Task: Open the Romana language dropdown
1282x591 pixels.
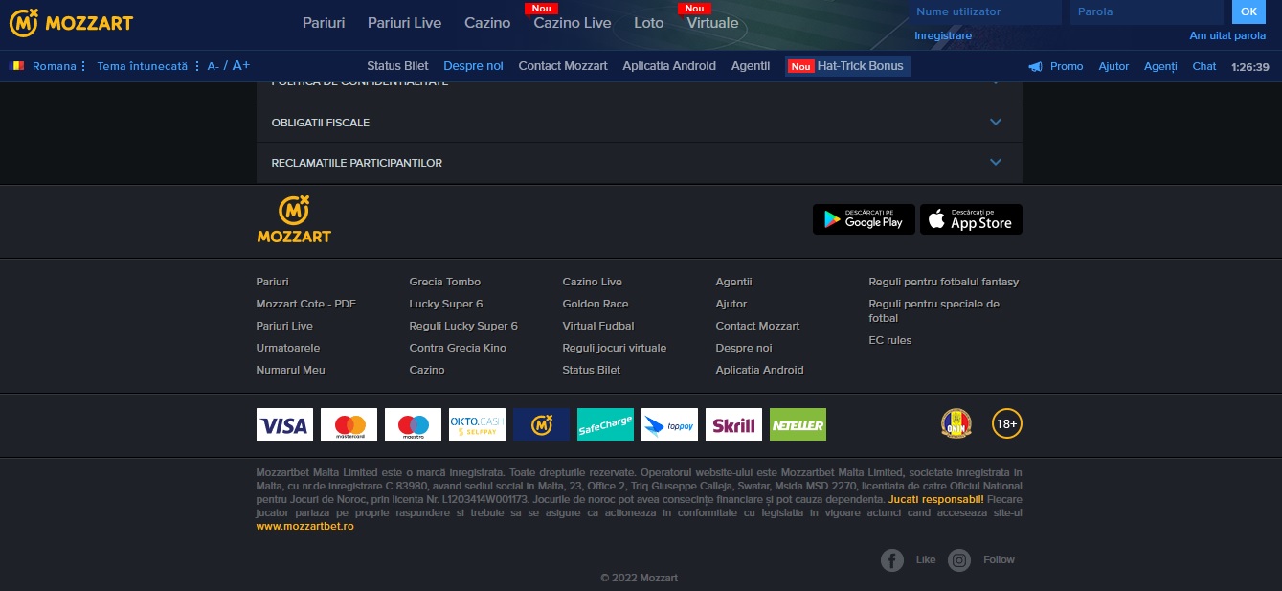Action: coord(59,66)
